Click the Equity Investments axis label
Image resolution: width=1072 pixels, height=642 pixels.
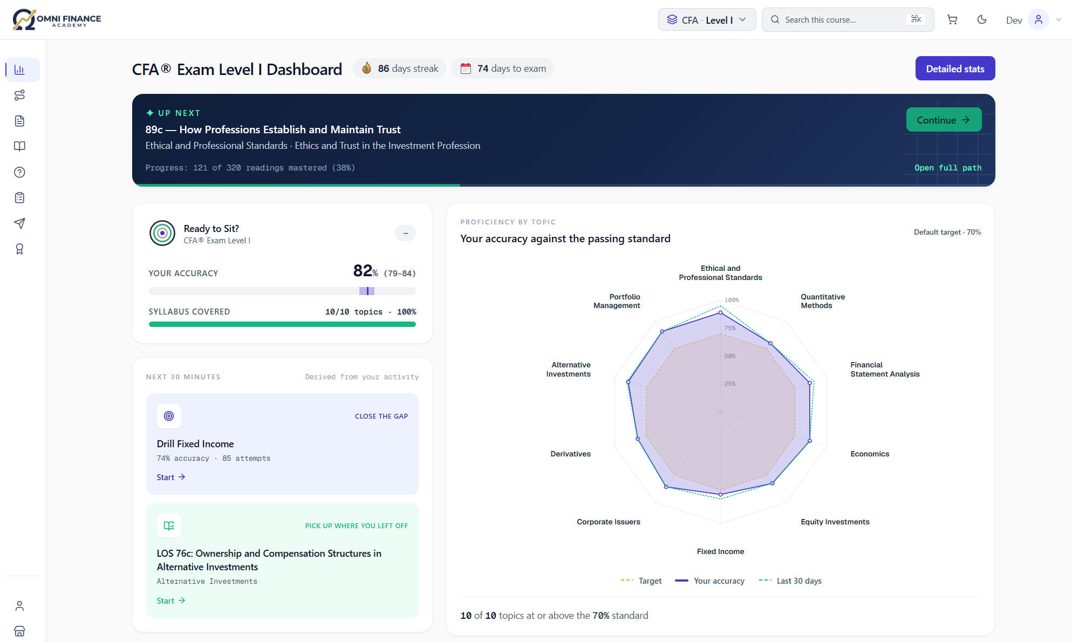pos(835,522)
